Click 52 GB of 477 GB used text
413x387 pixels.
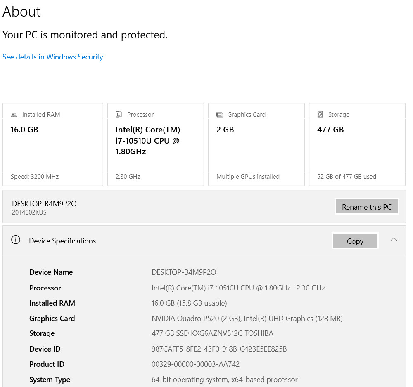click(x=347, y=177)
